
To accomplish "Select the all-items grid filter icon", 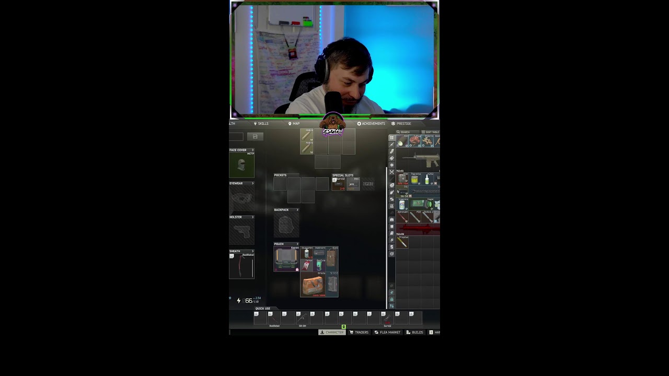I will click(391, 138).
